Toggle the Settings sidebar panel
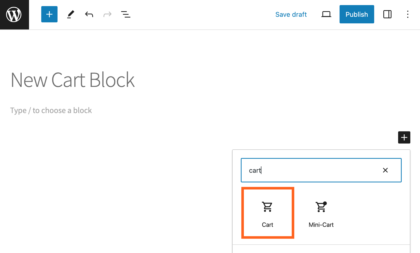The width and height of the screenshot is (420, 253). point(387,14)
